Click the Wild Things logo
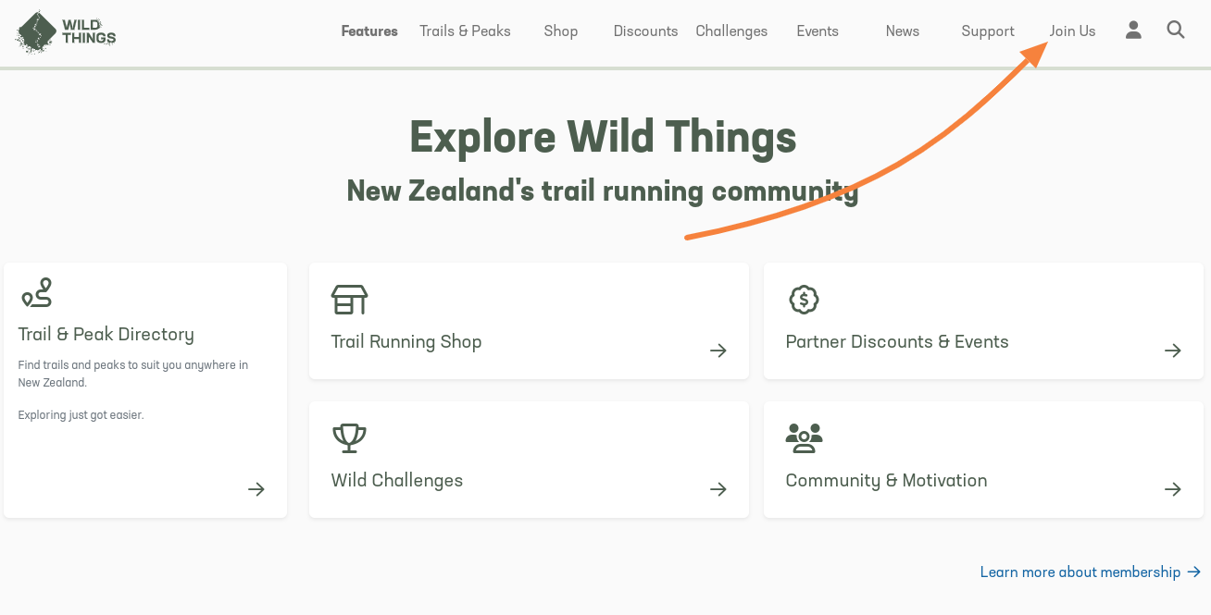1211x615 pixels. (x=67, y=31)
